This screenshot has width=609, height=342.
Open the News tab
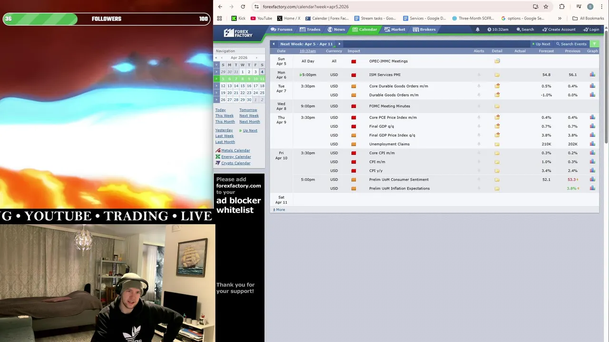(x=336, y=29)
